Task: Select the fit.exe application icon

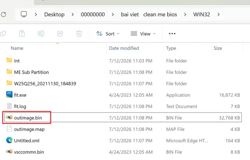Action: [x=9, y=95]
